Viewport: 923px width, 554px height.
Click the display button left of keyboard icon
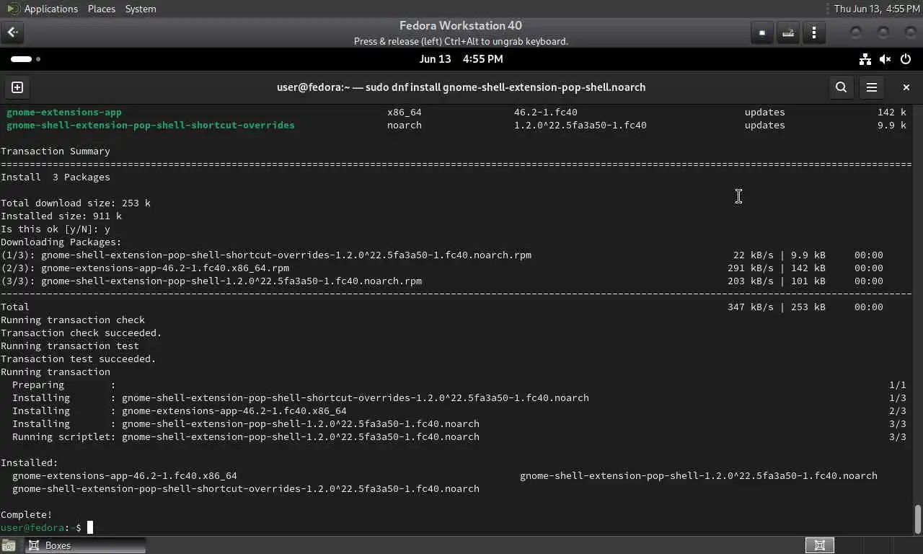click(761, 32)
